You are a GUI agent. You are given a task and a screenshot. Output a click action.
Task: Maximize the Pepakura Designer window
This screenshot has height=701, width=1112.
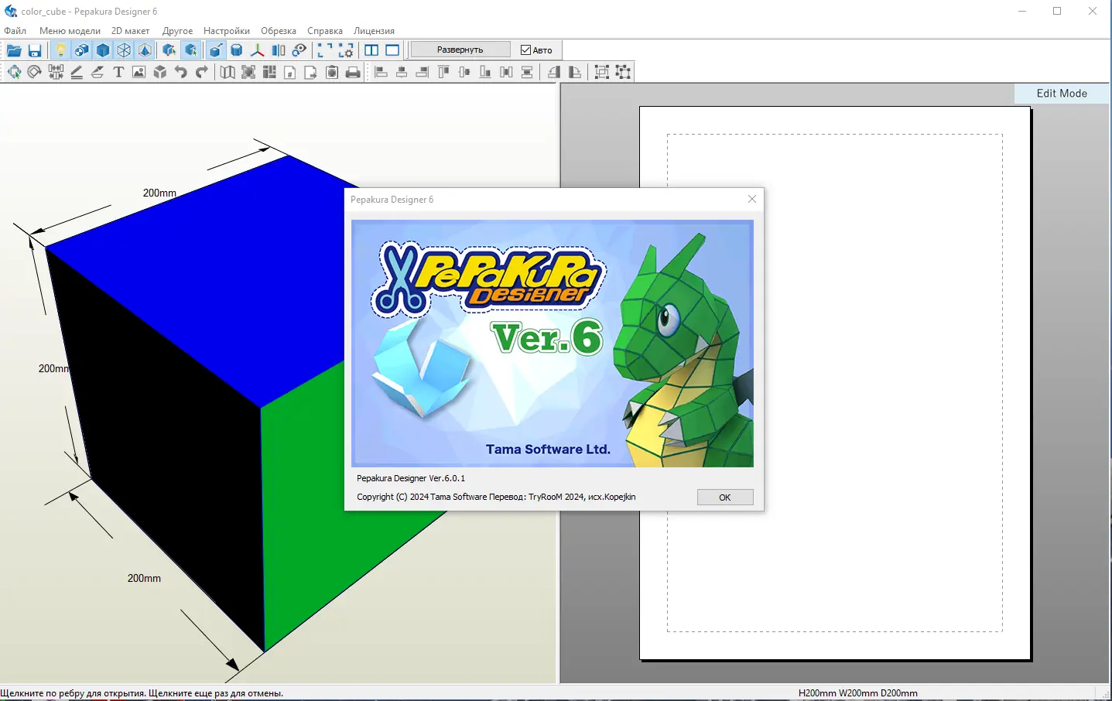point(1057,11)
